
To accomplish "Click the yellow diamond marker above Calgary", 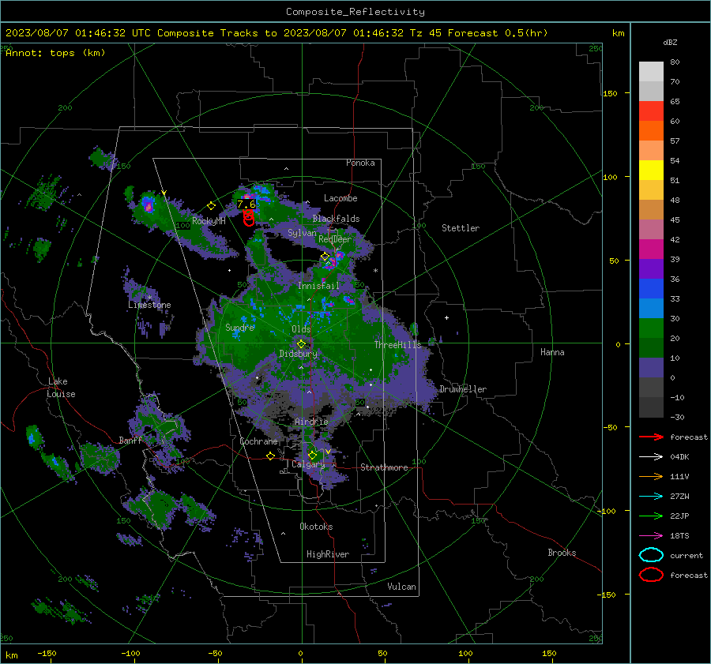I will click(x=312, y=455).
